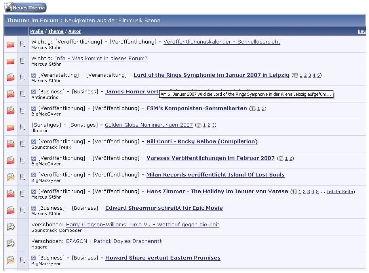Sort threads by Thema column header
369x273 pixels.
[56, 31]
